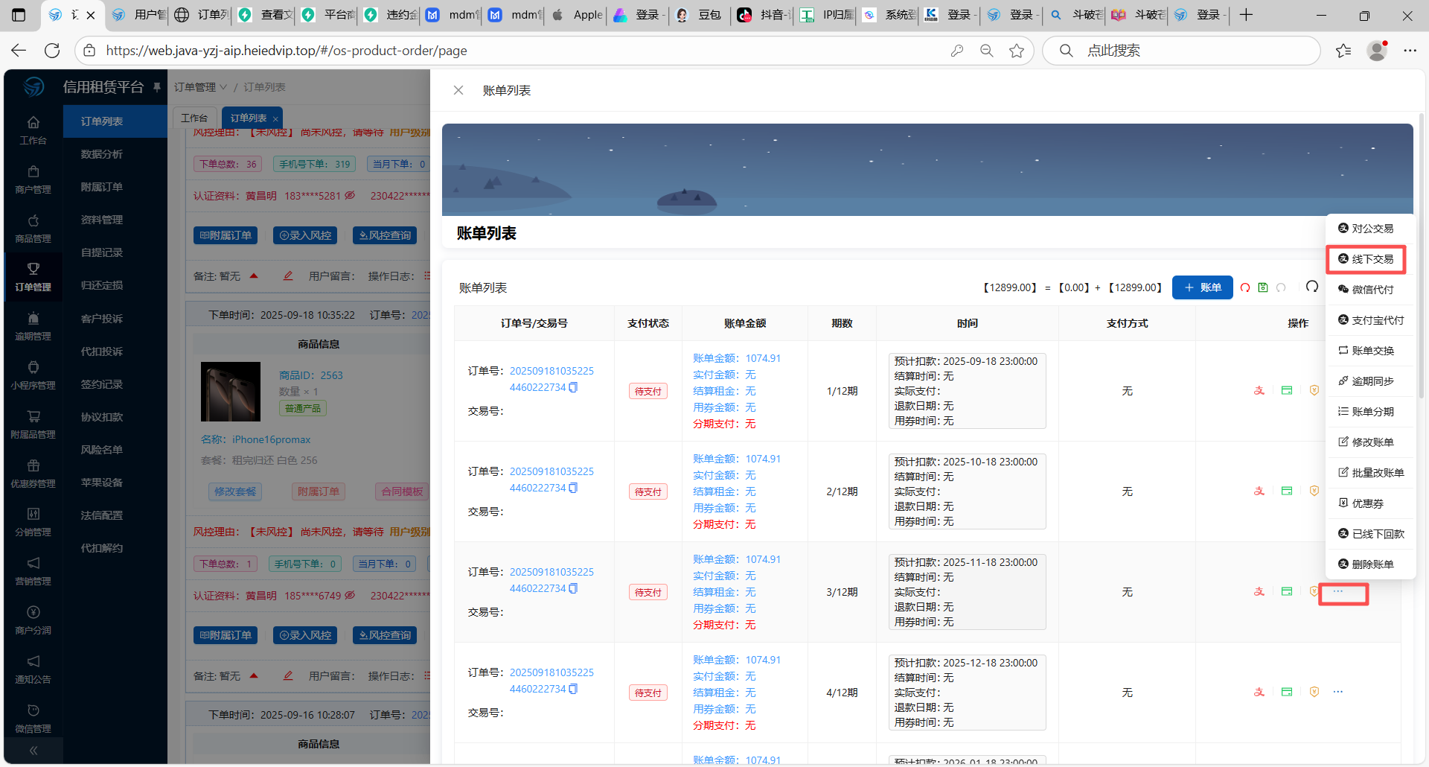Collapse the sidebar with the double-chevron
Image resolution: width=1429 pixels, height=767 pixels.
coord(33,751)
